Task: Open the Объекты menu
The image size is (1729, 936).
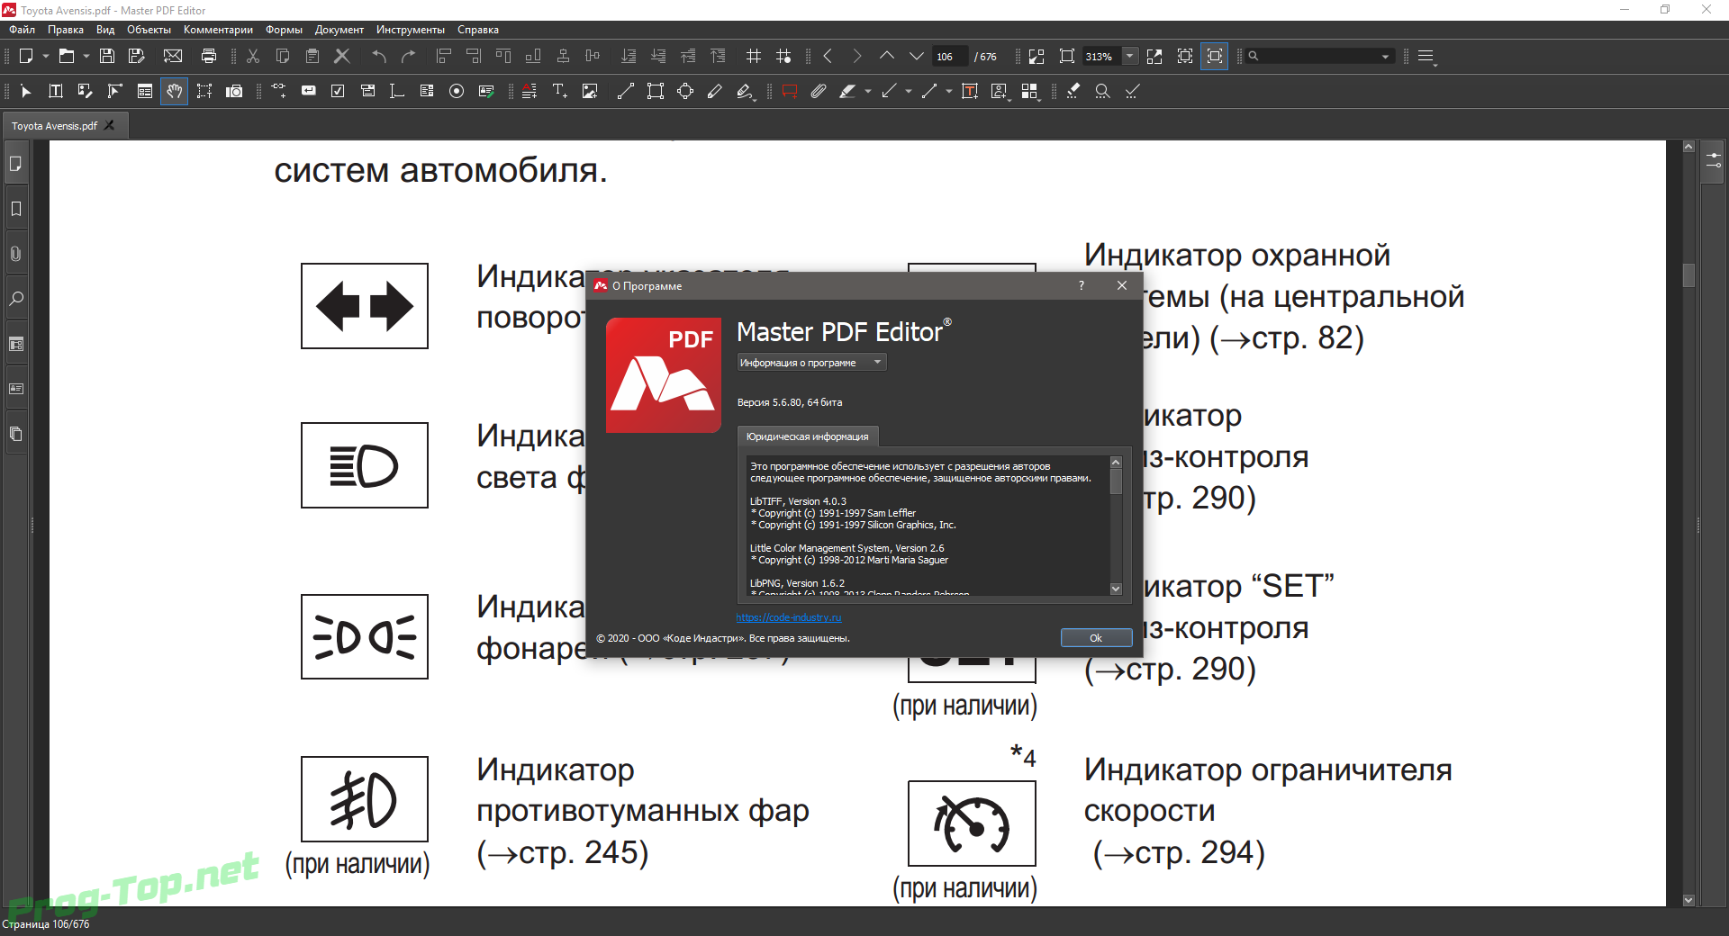Action: point(149,30)
